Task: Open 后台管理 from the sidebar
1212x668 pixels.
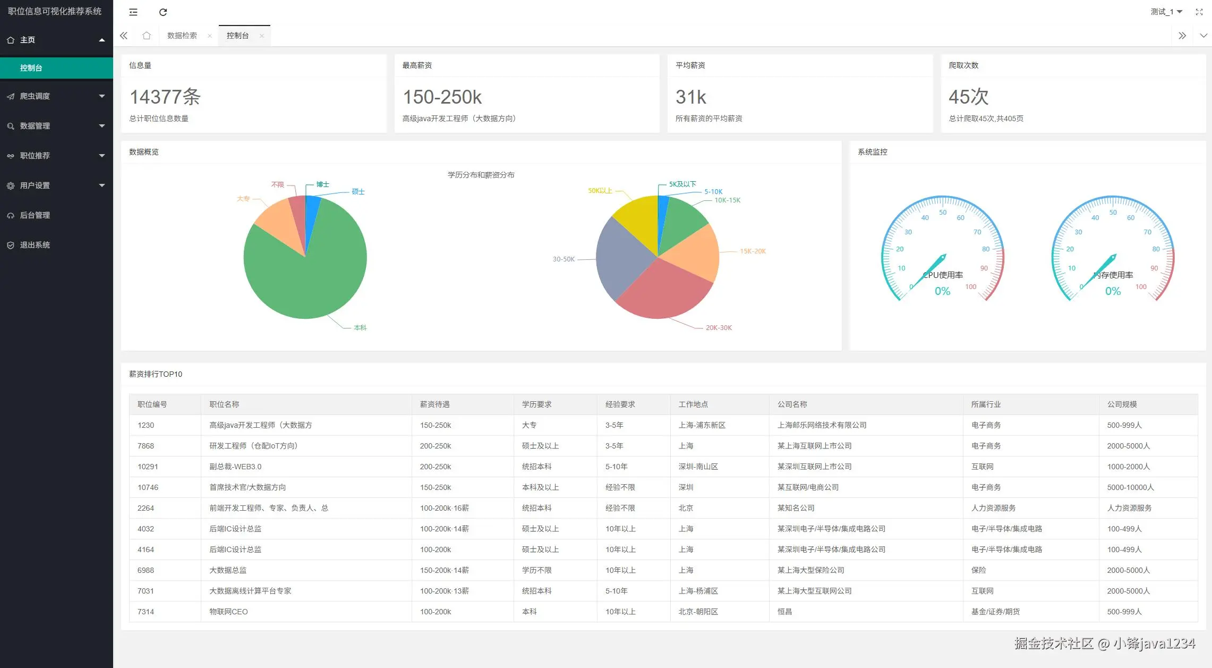Action: 35,215
